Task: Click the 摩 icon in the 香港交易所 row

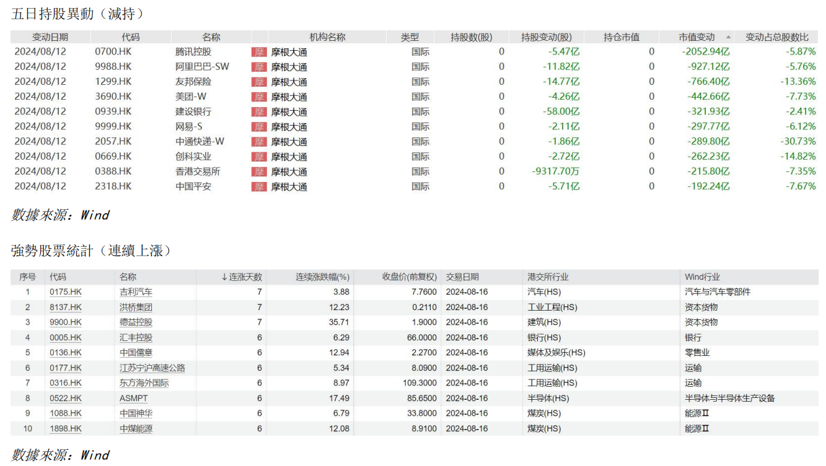Action: (x=259, y=171)
